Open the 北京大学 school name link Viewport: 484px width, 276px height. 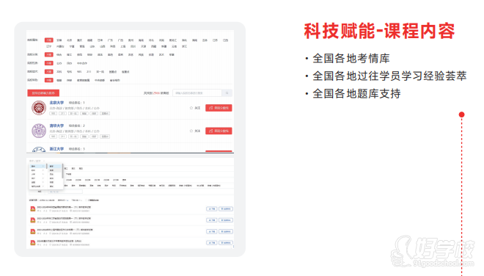click(56, 103)
